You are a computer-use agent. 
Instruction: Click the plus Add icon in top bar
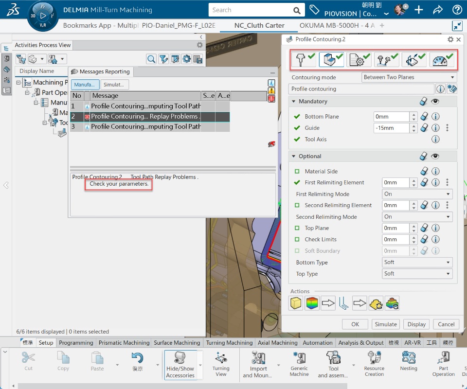(x=419, y=10)
